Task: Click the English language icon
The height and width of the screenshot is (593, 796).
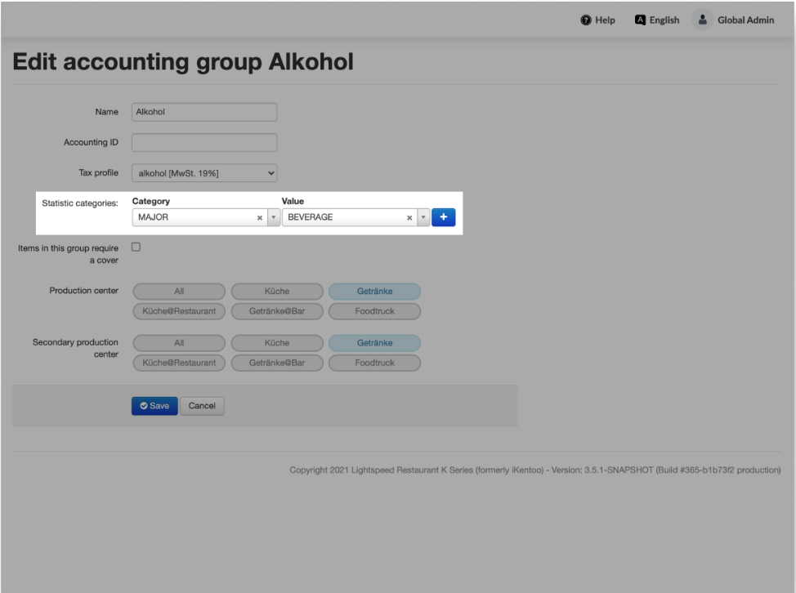Action: tap(641, 20)
